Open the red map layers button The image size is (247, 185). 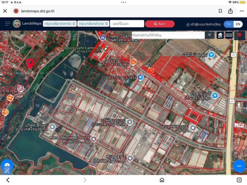coord(240,35)
